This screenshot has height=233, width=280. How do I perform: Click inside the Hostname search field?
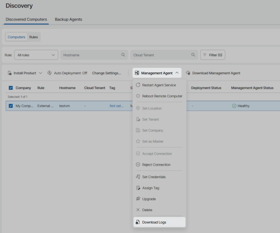pyautogui.click(x=92, y=55)
